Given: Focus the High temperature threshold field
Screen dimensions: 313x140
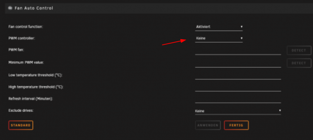Looking at the screenshot, I should pos(238,87).
